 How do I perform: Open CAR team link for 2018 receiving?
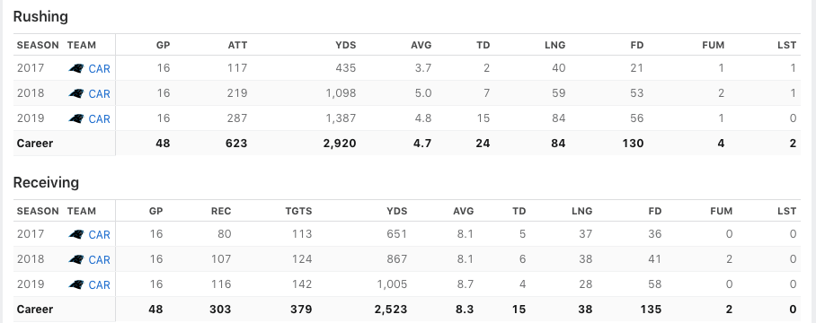coord(100,259)
